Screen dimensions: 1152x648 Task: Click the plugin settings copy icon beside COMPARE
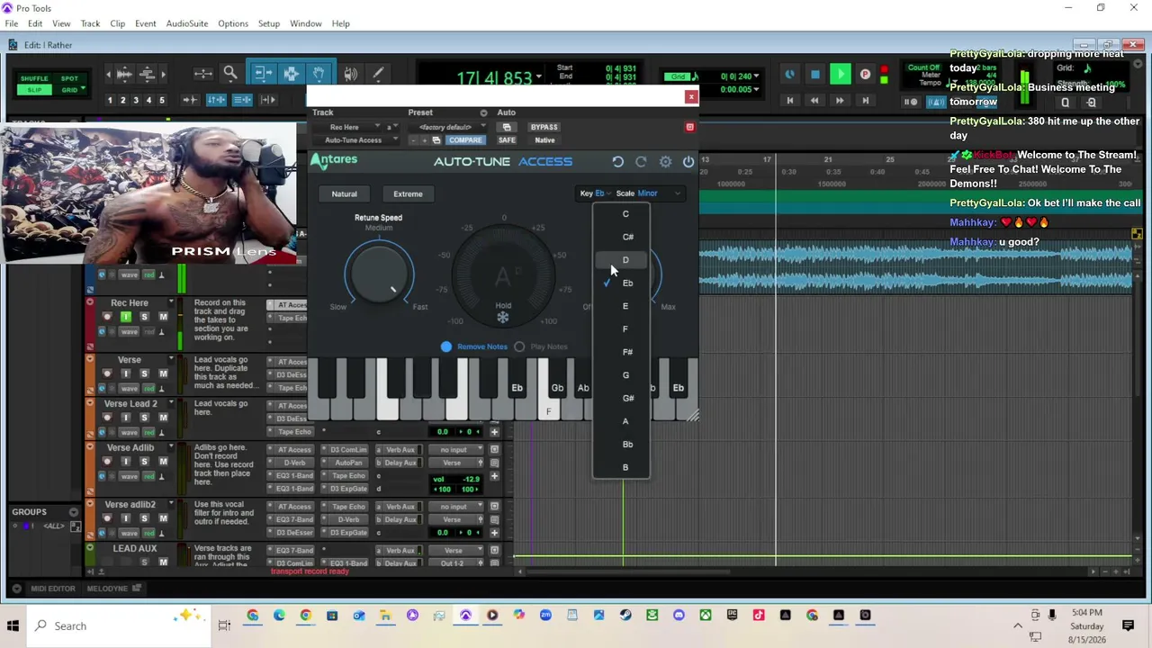(x=436, y=140)
